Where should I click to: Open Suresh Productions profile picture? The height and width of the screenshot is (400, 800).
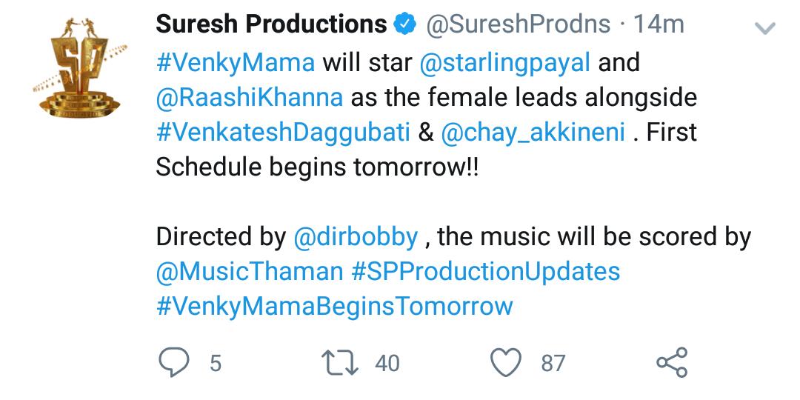(80, 68)
